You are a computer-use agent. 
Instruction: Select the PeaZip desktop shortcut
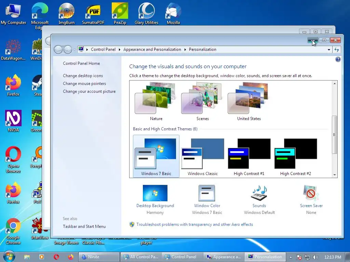(120, 13)
